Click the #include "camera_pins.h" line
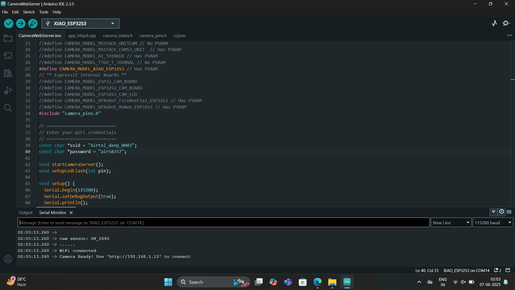 pyautogui.click(x=70, y=114)
